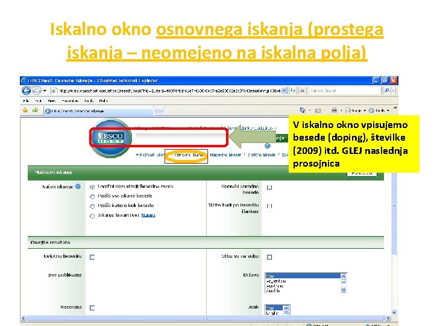Enable the search within full text of articles checkbox
The width and height of the screenshot is (434, 326).
269,206
